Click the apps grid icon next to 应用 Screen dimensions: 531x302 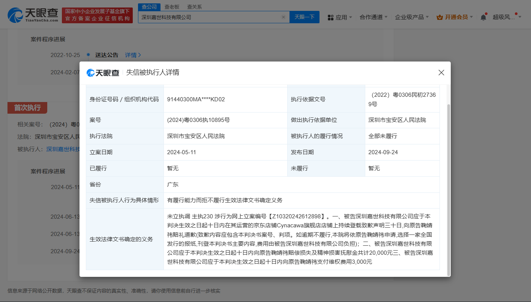click(x=331, y=17)
